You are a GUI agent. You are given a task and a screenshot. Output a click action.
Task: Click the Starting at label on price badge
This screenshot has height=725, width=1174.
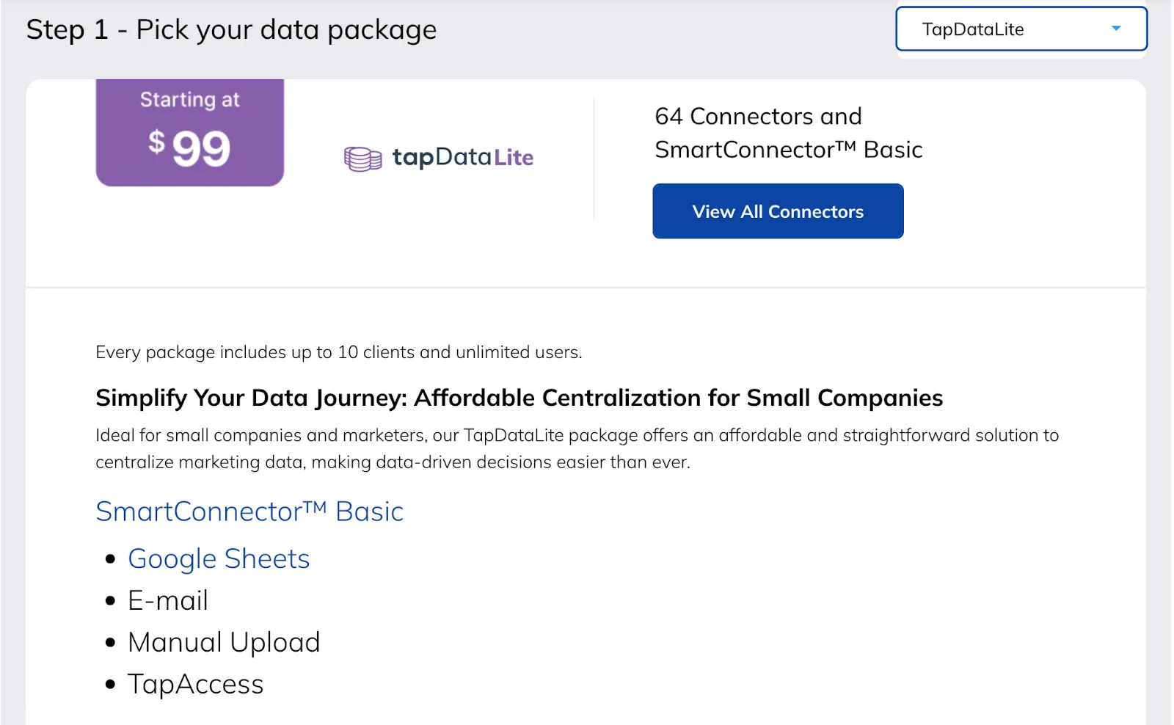tap(189, 100)
